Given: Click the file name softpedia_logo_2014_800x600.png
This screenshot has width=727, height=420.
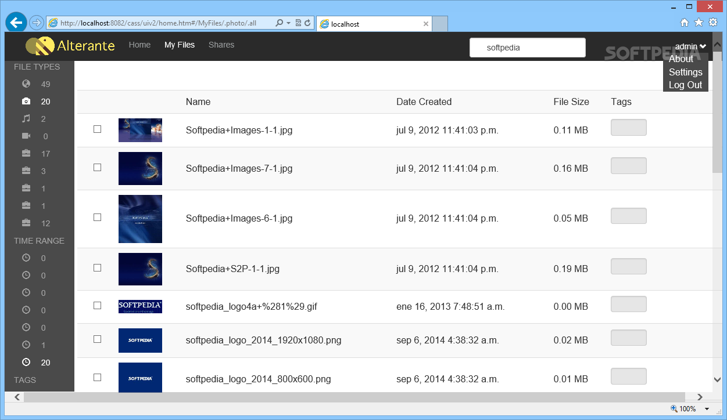Looking at the screenshot, I should pyautogui.click(x=258, y=379).
